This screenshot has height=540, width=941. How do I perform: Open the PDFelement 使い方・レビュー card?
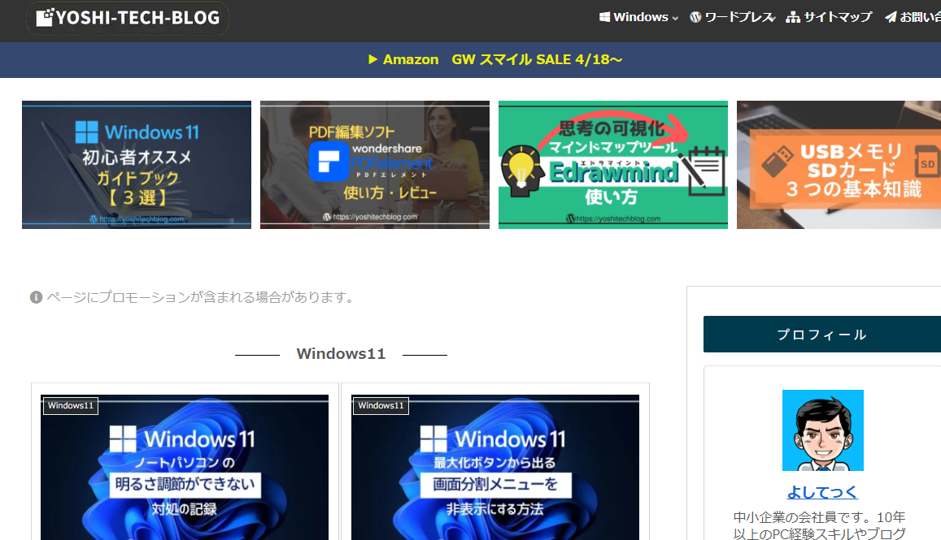[374, 165]
